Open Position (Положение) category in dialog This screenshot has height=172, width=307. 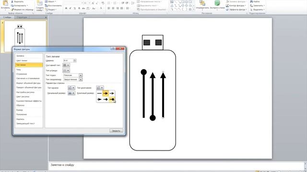point(29,114)
